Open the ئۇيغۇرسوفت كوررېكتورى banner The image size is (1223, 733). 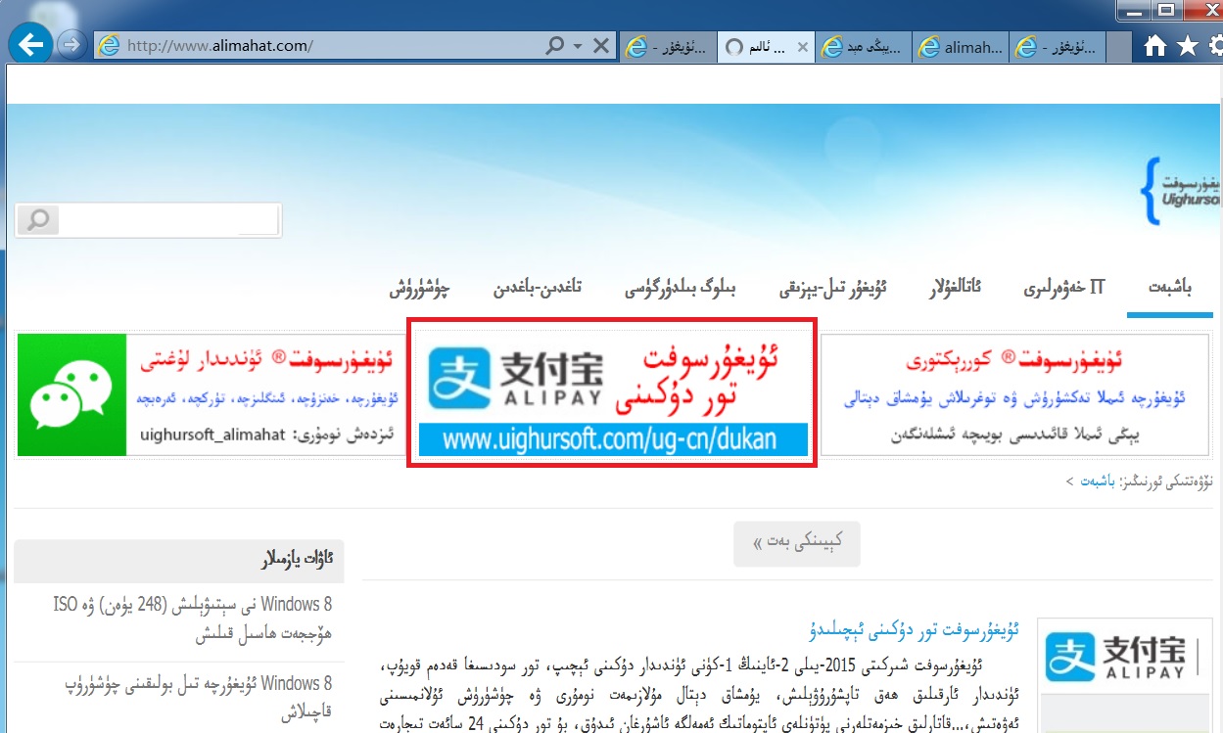[x=1013, y=395]
